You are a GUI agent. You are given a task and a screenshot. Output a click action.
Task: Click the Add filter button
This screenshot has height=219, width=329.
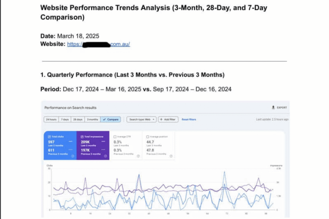[x=168, y=120]
